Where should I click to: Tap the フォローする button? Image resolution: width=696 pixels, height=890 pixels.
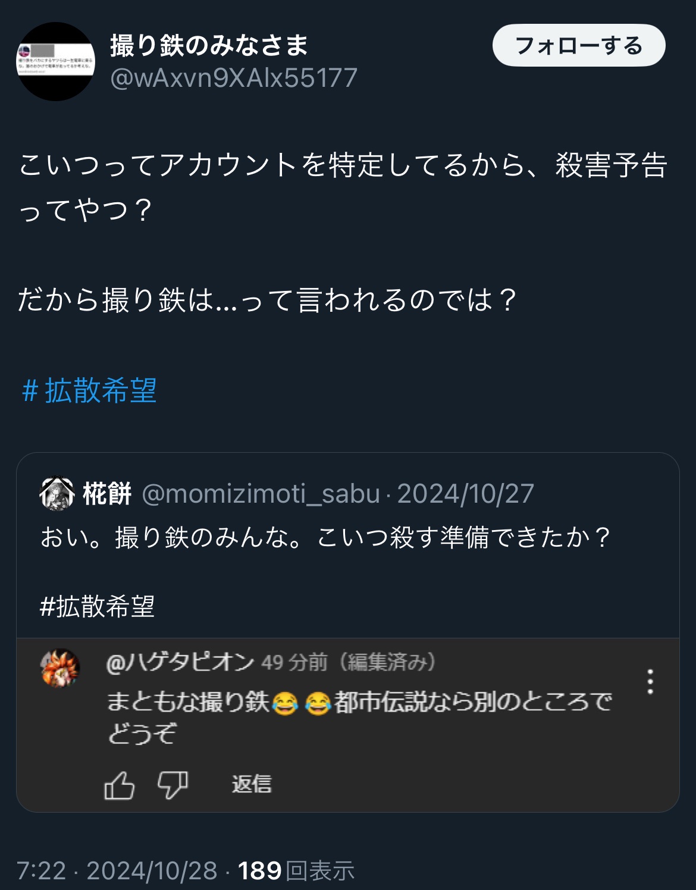[x=579, y=45]
